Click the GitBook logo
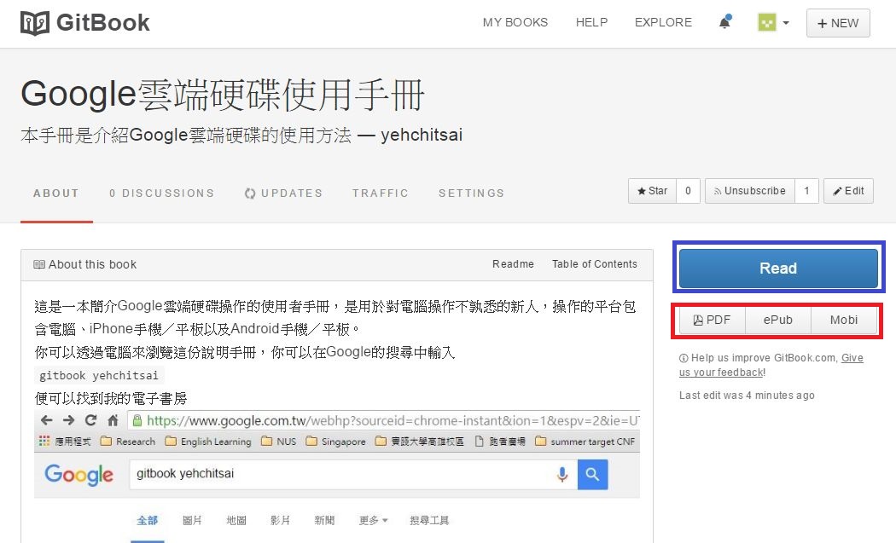 83,23
